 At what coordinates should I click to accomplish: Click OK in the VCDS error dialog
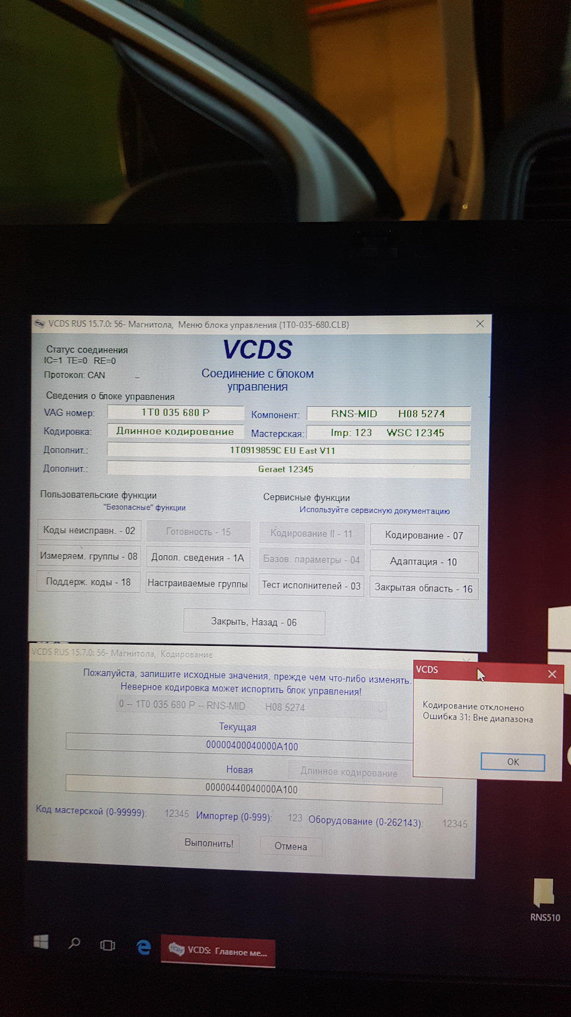point(513,762)
